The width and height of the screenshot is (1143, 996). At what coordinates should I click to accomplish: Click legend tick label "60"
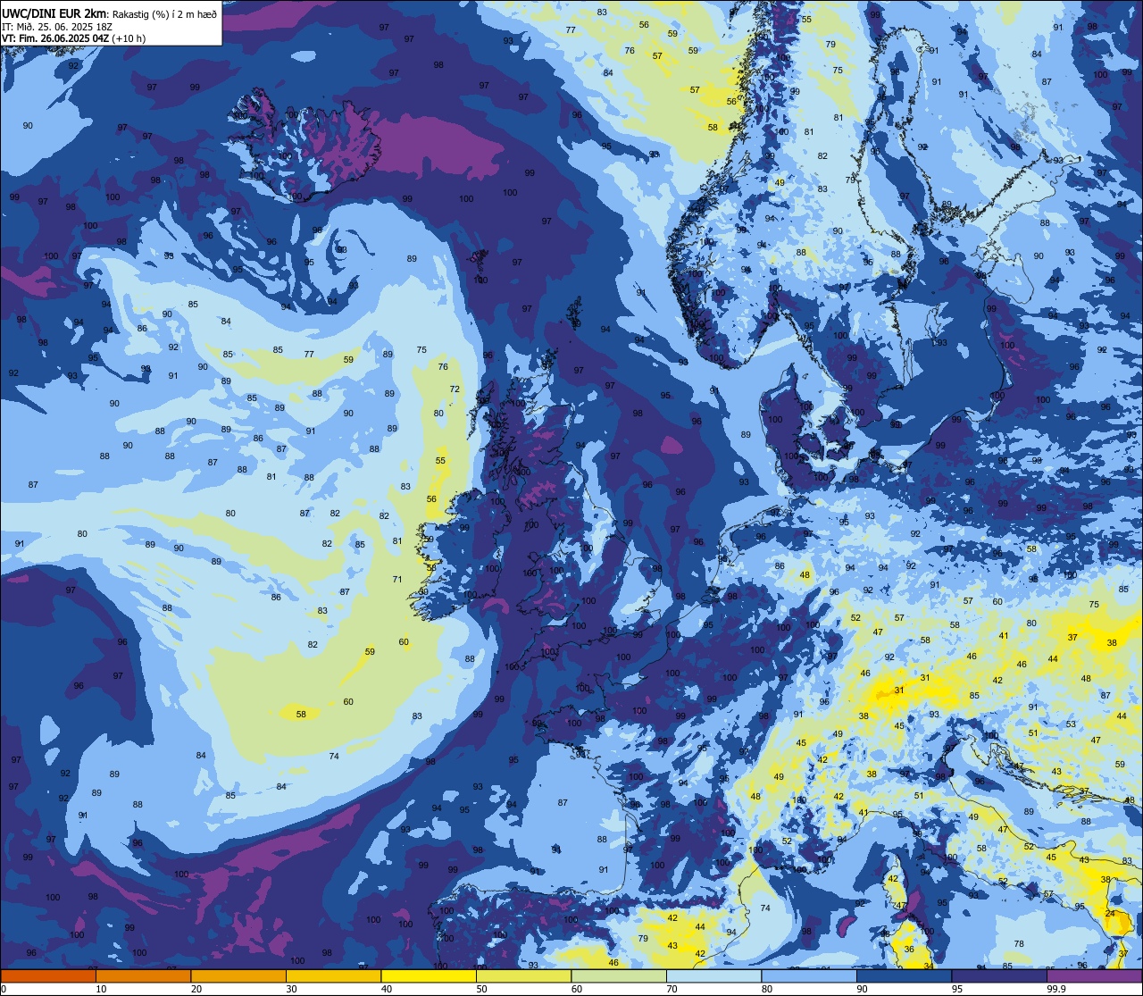577,989
